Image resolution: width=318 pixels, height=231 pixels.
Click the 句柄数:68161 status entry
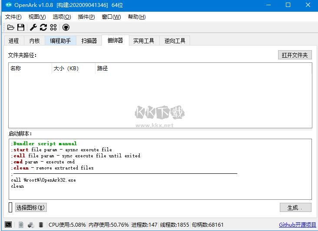click(x=208, y=225)
